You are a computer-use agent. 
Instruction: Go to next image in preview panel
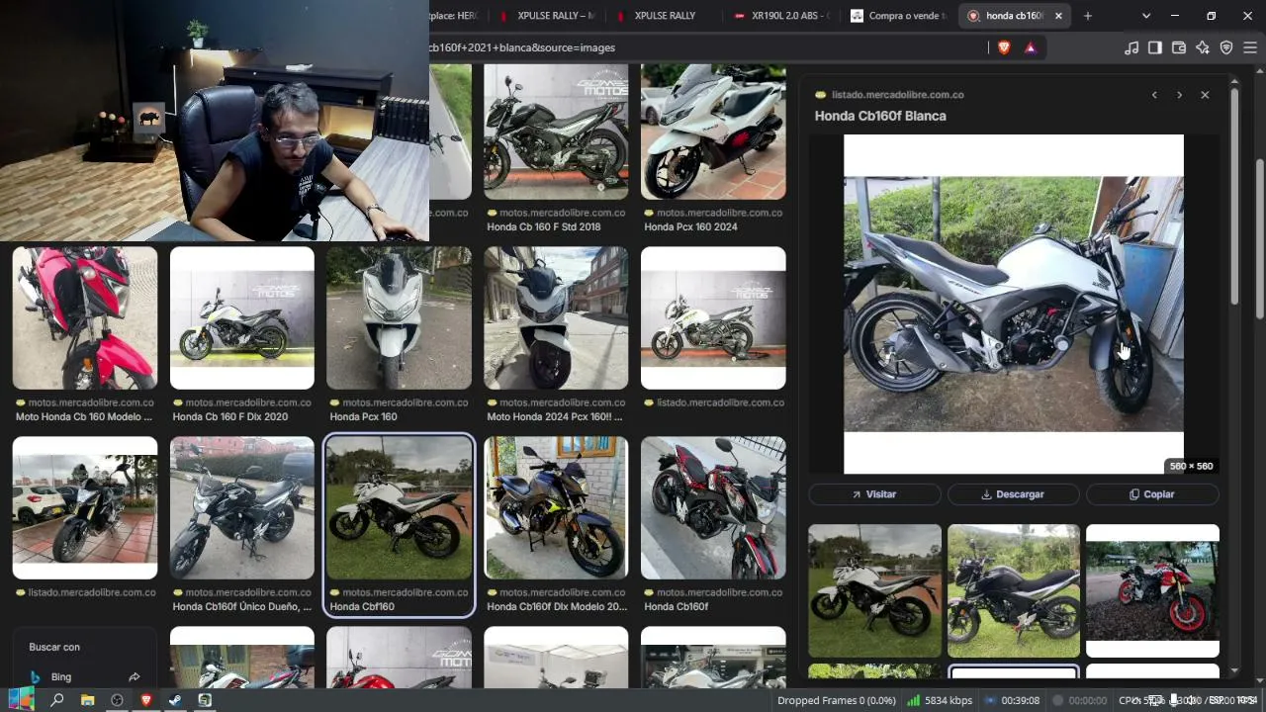(x=1179, y=95)
